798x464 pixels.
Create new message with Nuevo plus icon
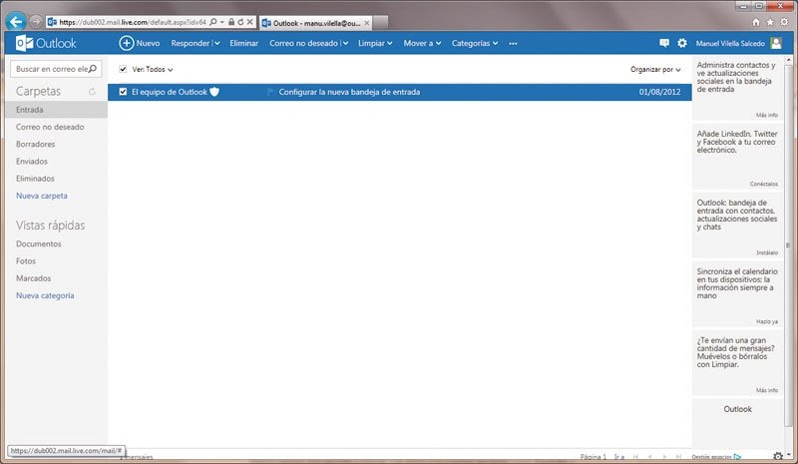127,43
